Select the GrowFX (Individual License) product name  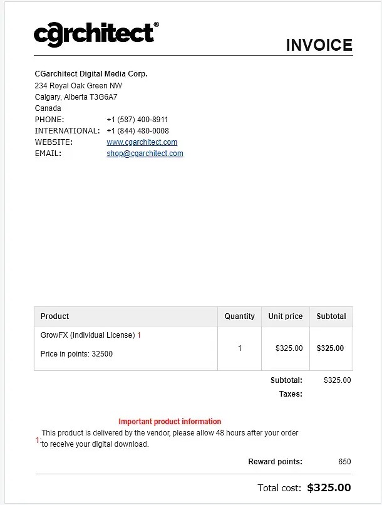(88, 335)
